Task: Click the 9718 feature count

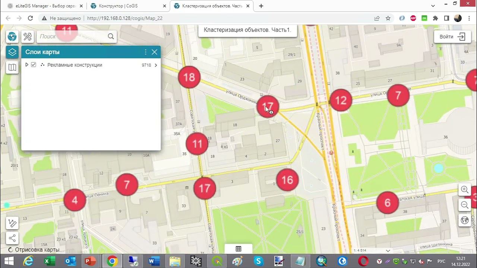Action: [146, 65]
